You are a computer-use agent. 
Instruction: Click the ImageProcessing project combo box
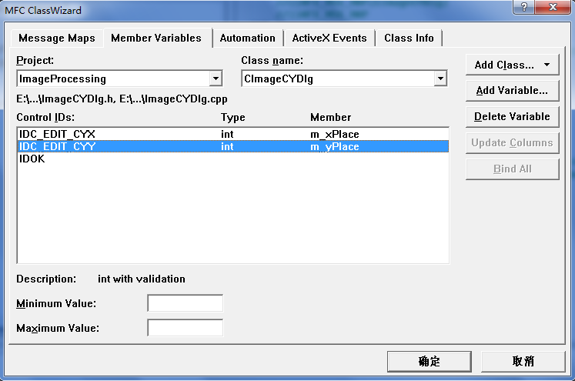(119, 79)
